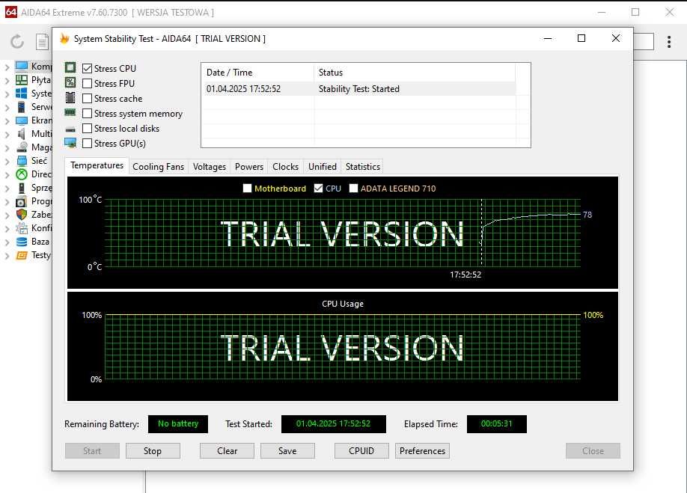Expand the System operacyjny tree node arrow
The height and width of the screenshot is (493, 687).
pyautogui.click(x=7, y=94)
